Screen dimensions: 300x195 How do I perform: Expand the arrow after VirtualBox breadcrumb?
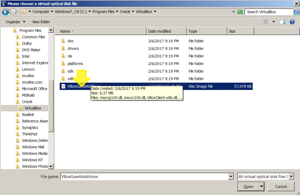pyautogui.click(x=155, y=12)
